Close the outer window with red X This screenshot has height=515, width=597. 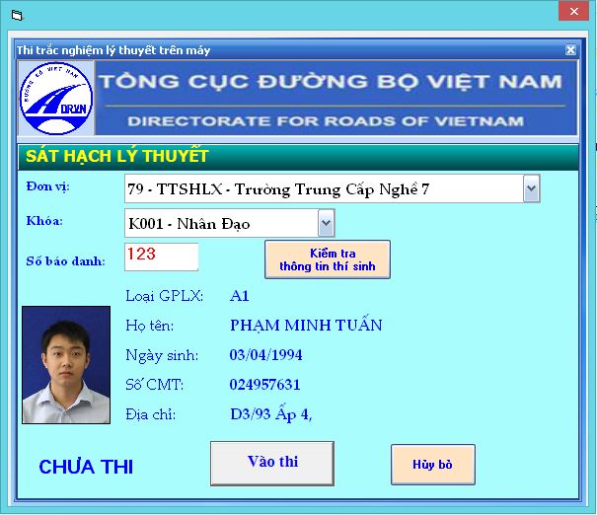tap(574, 12)
